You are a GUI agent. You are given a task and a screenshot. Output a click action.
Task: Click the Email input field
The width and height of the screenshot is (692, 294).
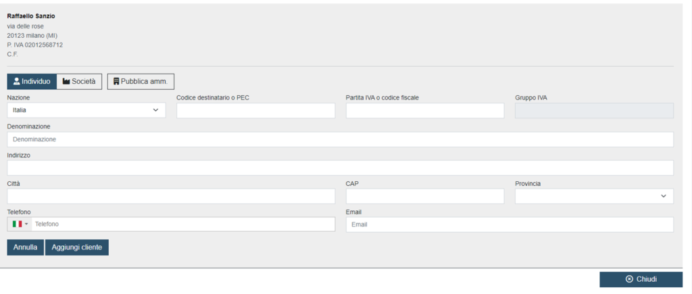click(x=510, y=224)
